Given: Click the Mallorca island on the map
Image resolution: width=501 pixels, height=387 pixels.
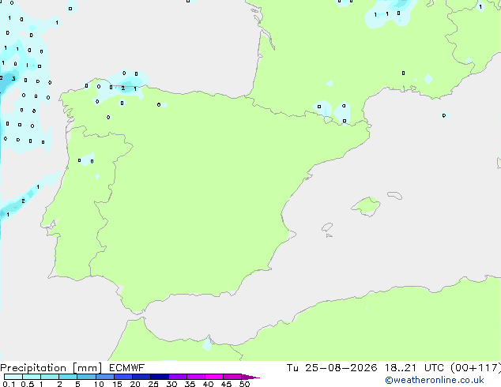Looking at the screenshot, I should click(366, 207).
